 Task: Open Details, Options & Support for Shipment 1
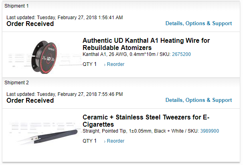pyautogui.click(x=198, y=24)
